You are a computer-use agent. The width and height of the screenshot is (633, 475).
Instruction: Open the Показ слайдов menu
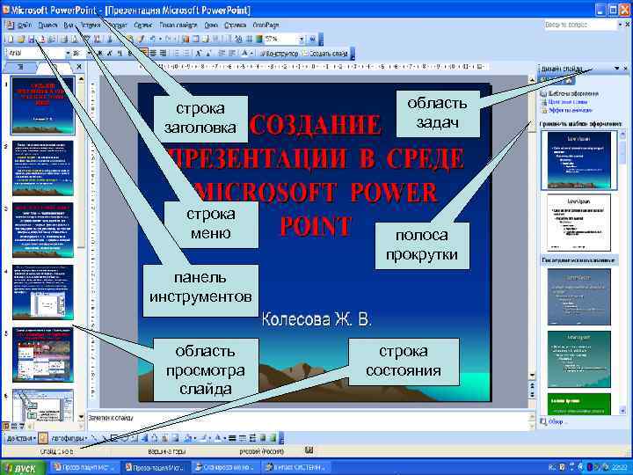[x=178, y=25]
